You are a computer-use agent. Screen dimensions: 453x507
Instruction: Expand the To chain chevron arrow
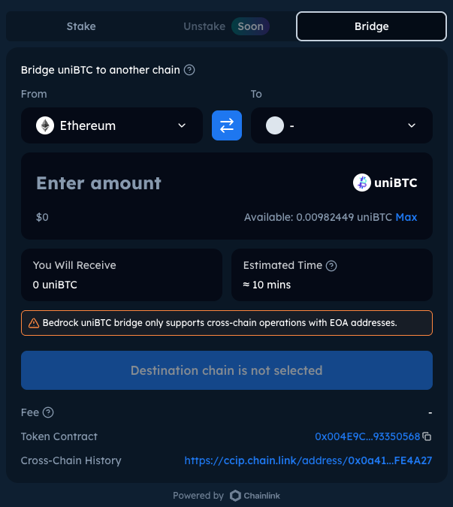coord(412,125)
